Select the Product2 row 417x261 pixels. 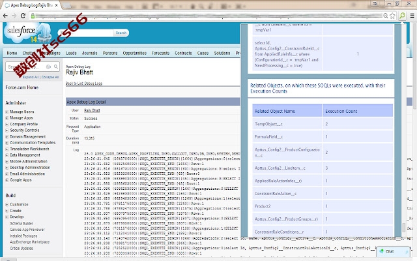[x=323, y=206]
